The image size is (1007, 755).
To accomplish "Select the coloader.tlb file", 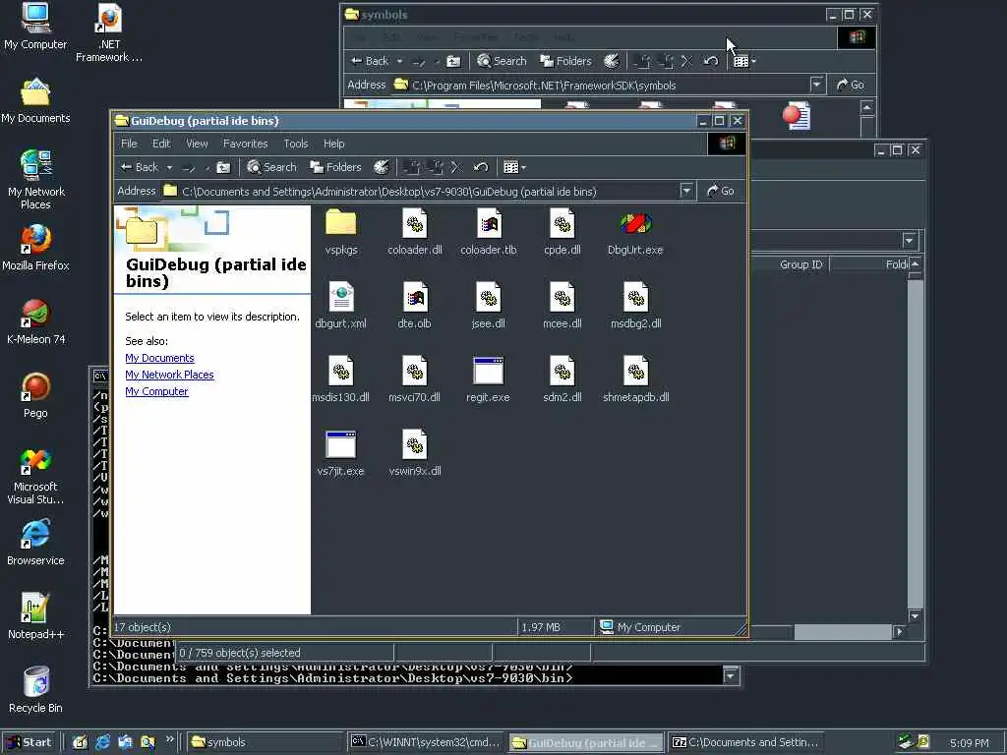I will (488, 232).
